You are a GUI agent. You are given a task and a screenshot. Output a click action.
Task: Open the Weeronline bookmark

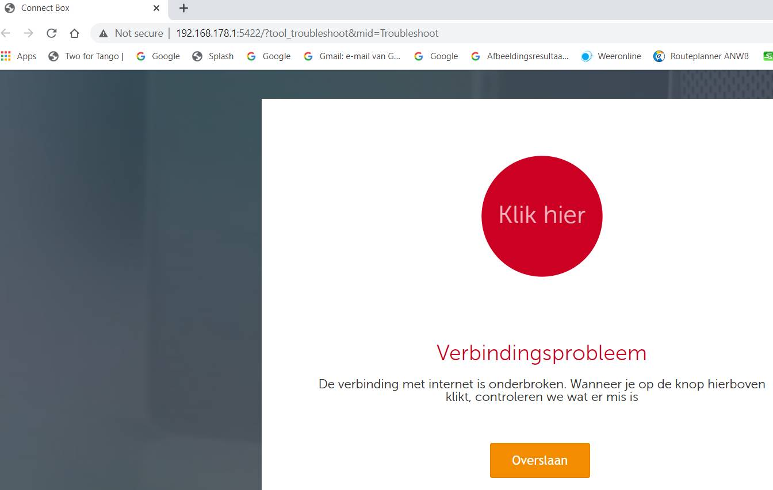(611, 56)
